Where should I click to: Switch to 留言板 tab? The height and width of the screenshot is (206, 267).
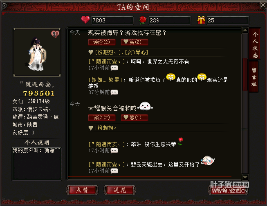[x=254, y=77]
